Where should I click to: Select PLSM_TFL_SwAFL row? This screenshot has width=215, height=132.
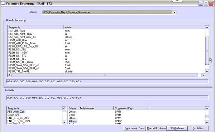click(x=19, y=72)
